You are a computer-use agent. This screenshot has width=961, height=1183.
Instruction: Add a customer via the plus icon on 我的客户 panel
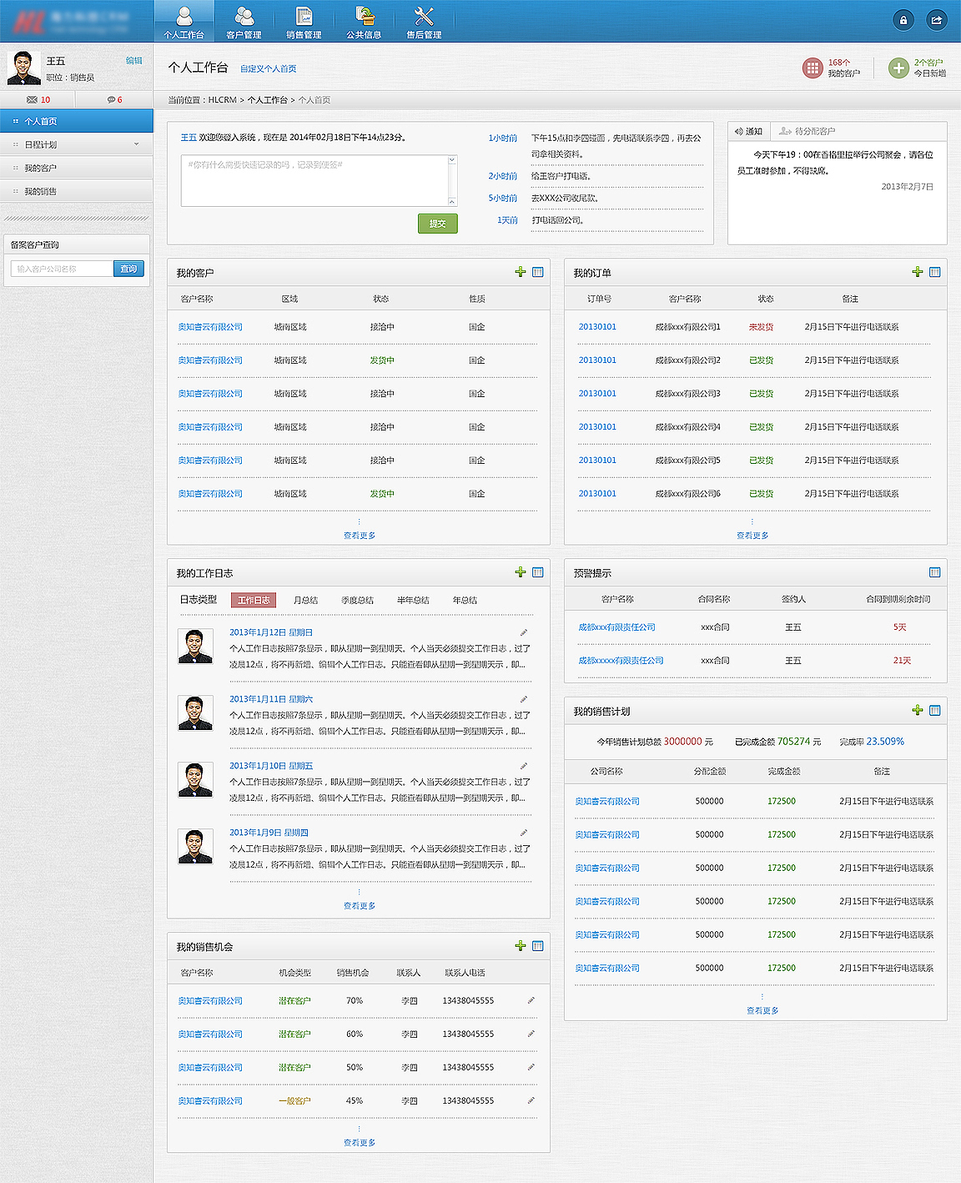click(x=521, y=272)
